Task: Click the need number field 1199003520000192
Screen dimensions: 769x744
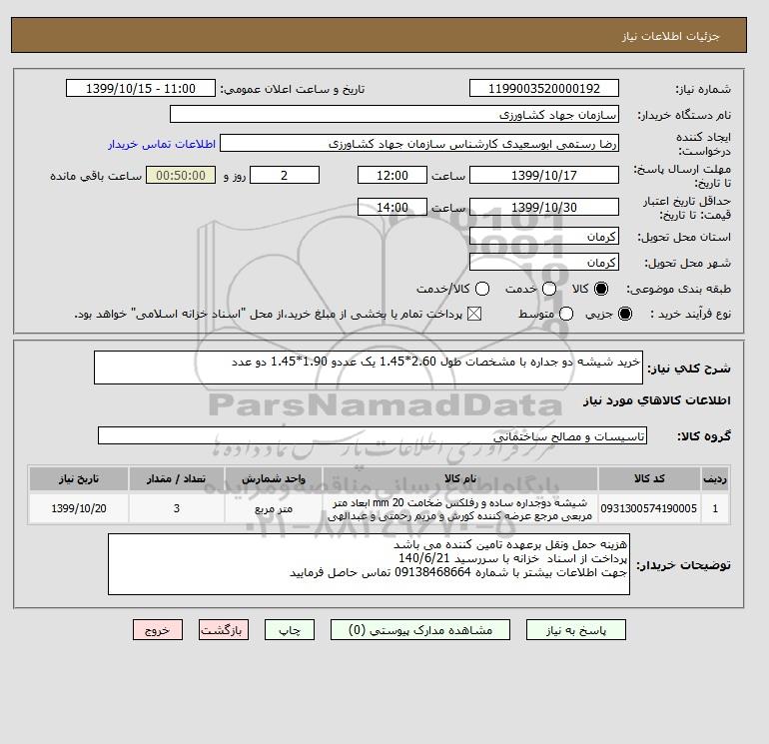Action: (544, 88)
